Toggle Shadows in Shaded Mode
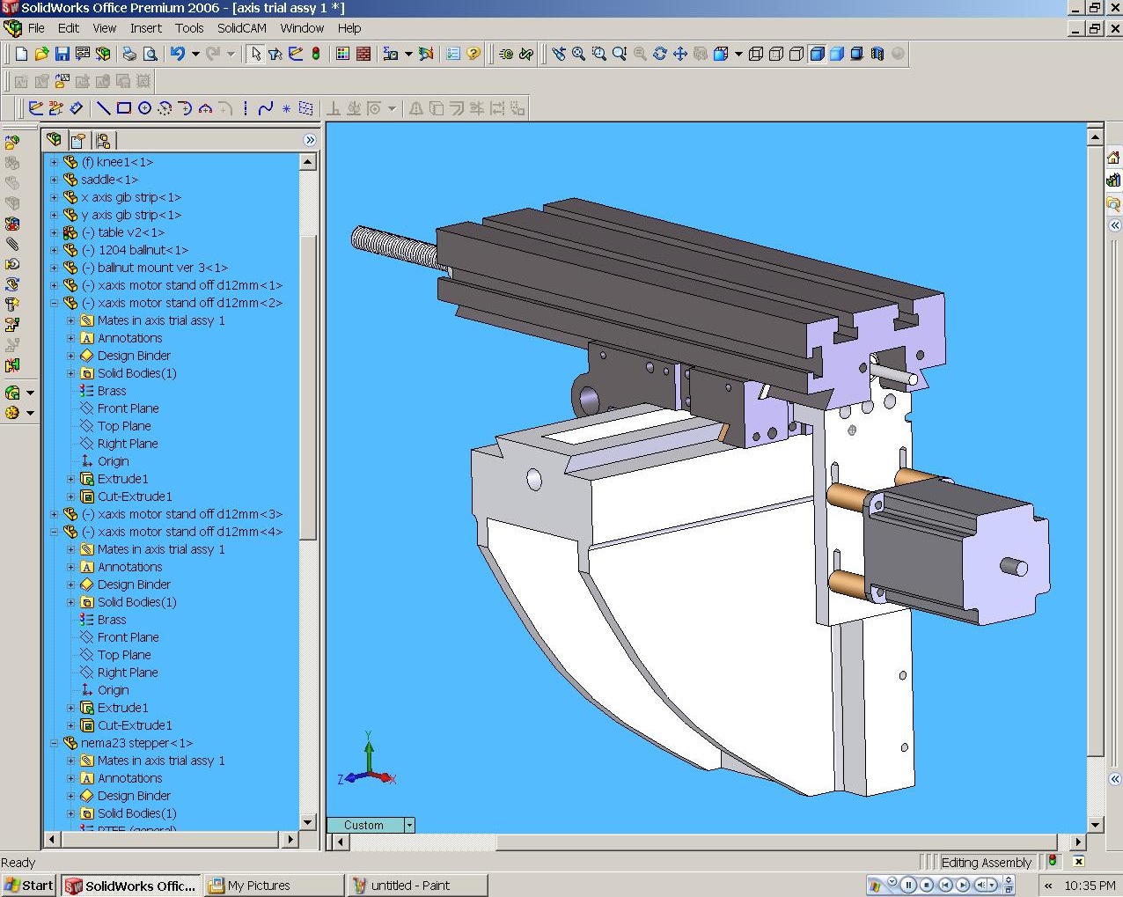The height and width of the screenshot is (897, 1123). pyautogui.click(x=856, y=54)
